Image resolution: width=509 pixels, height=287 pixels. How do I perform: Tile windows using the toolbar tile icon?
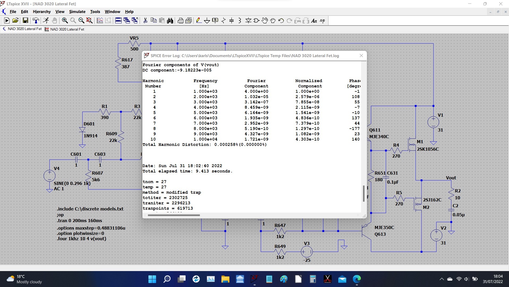pyautogui.click(x=118, y=20)
